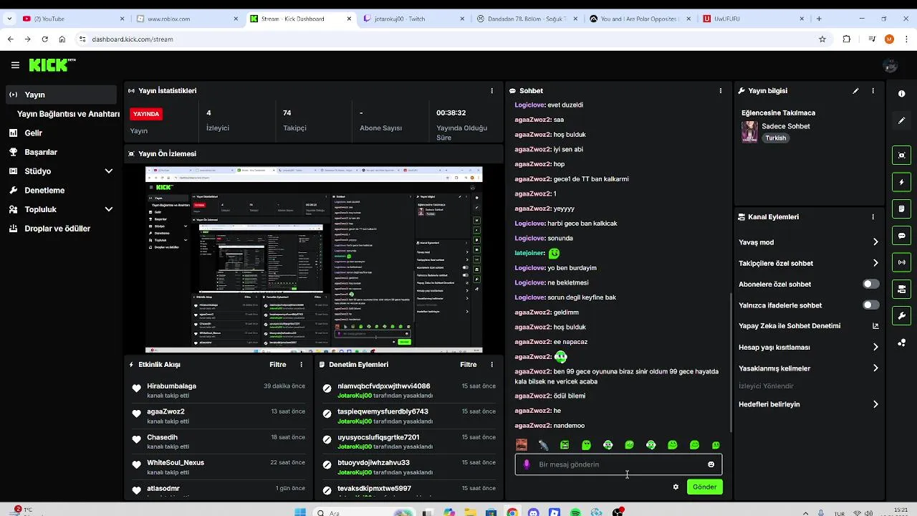Screen dimensions: 917x516
Task: Click the pencil icon in the right sidebar
Action: click(x=901, y=120)
